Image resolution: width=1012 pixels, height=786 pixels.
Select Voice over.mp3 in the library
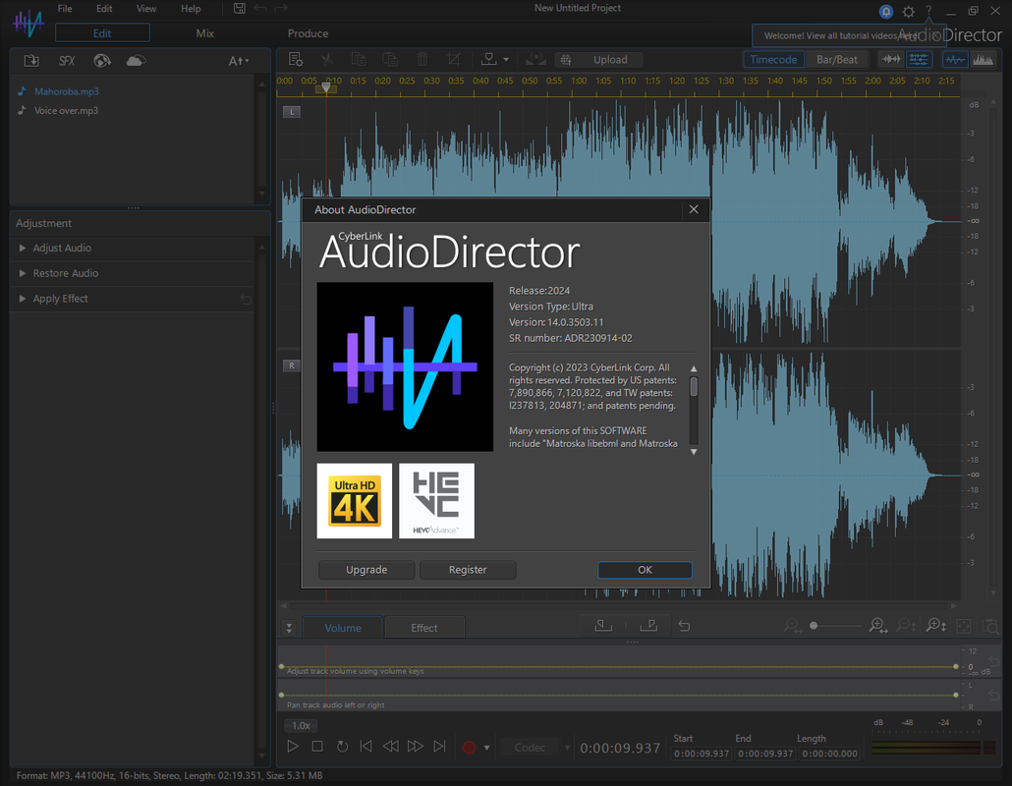(x=66, y=110)
